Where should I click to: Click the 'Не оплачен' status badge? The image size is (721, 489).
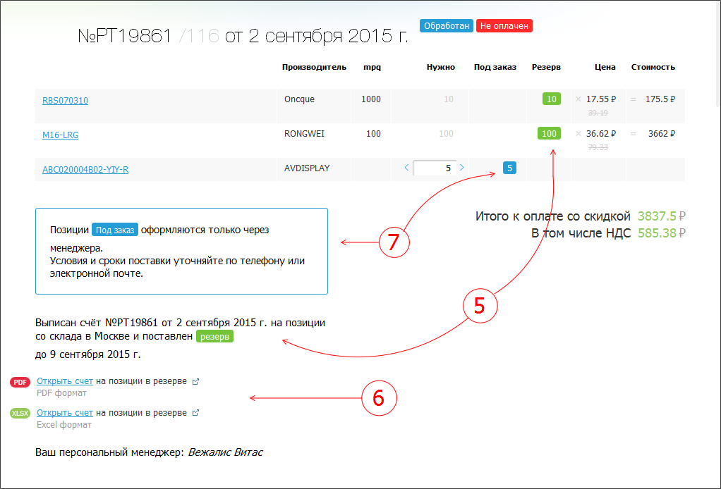(504, 26)
